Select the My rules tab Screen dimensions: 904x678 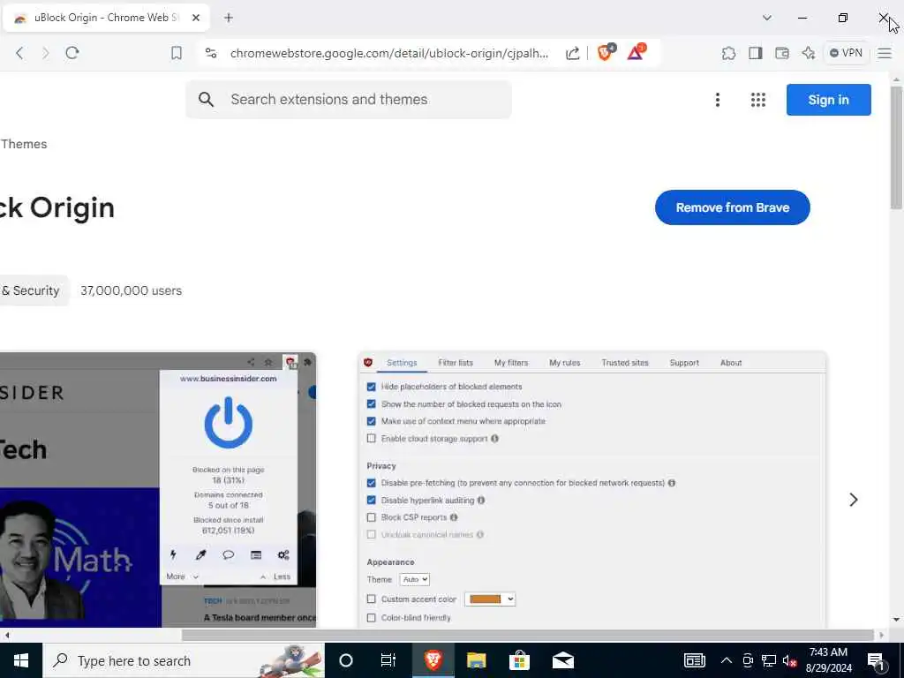click(564, 363)
